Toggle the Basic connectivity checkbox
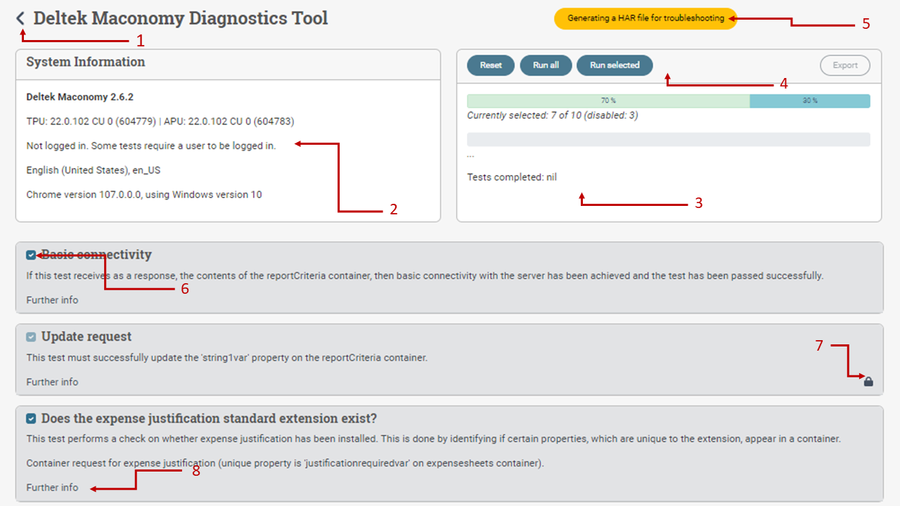 (31, 255)
